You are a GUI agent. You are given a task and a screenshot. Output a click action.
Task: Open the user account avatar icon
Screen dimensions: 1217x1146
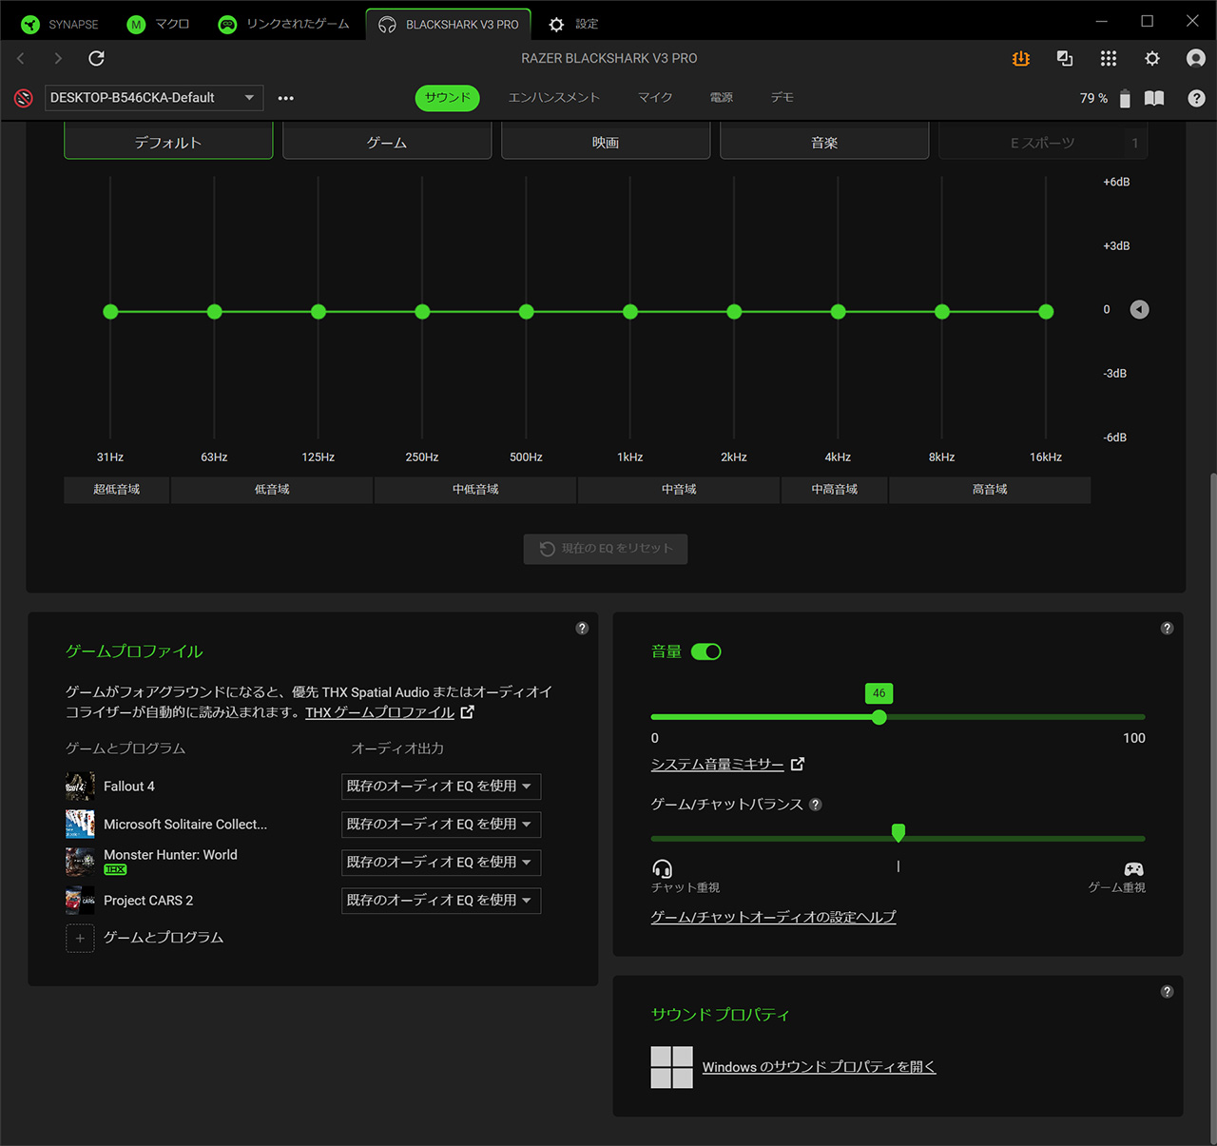[1195, 59]
